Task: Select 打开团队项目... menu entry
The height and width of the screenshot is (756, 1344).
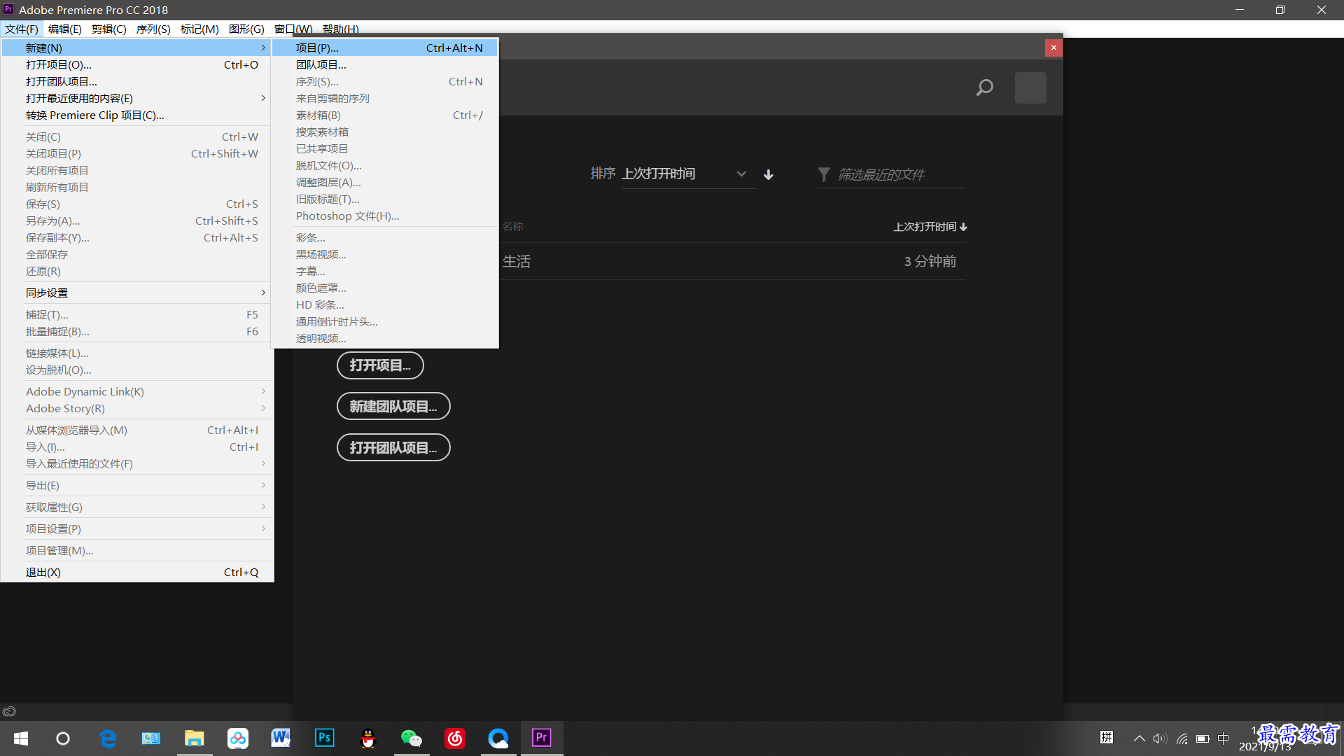Action: pos(137,81)
